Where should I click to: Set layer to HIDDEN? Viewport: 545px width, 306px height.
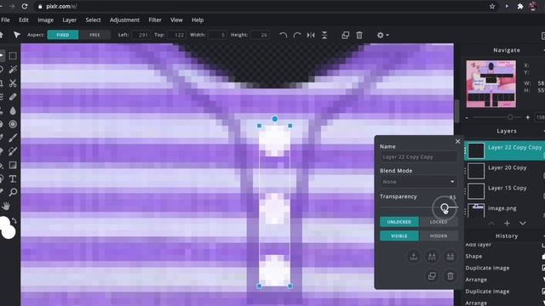(x=439, y=236)
